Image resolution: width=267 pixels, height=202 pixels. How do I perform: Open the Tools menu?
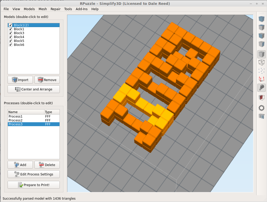coord(68,9)
